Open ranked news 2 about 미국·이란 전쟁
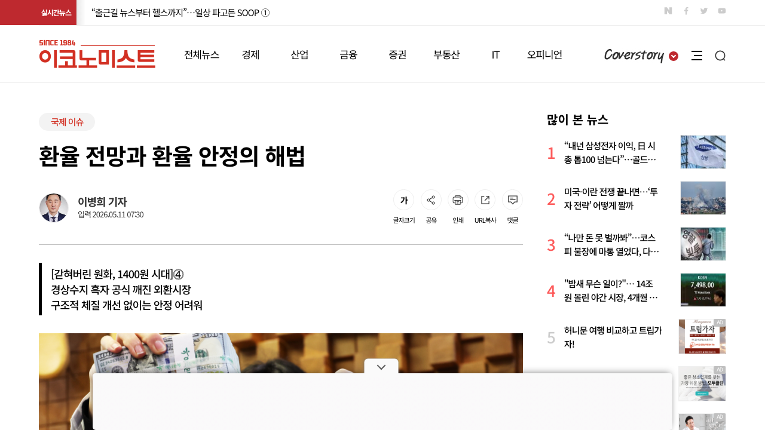 (x=611, y=198)
